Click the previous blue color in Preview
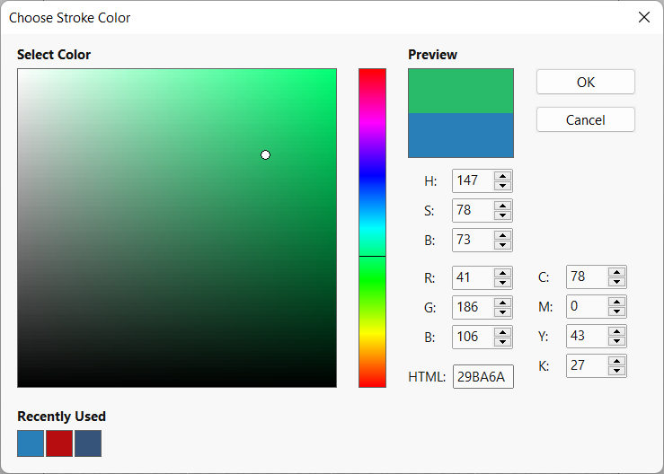The height and width of the screenshot is (474, 664). pyautogui.click(x=461, y=136)
